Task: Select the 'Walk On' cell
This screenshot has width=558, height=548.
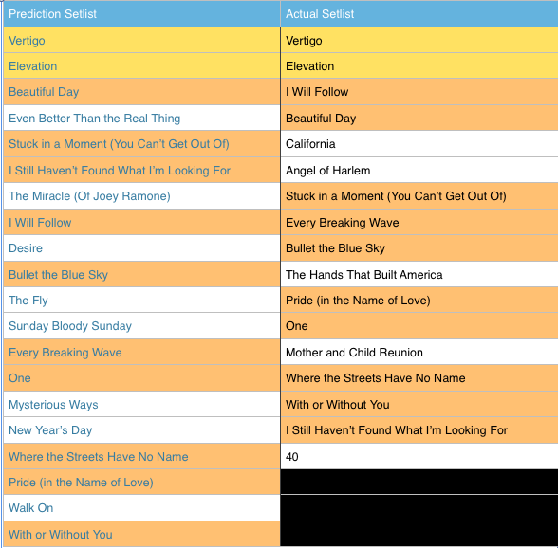Action: (x=141, y=508)
